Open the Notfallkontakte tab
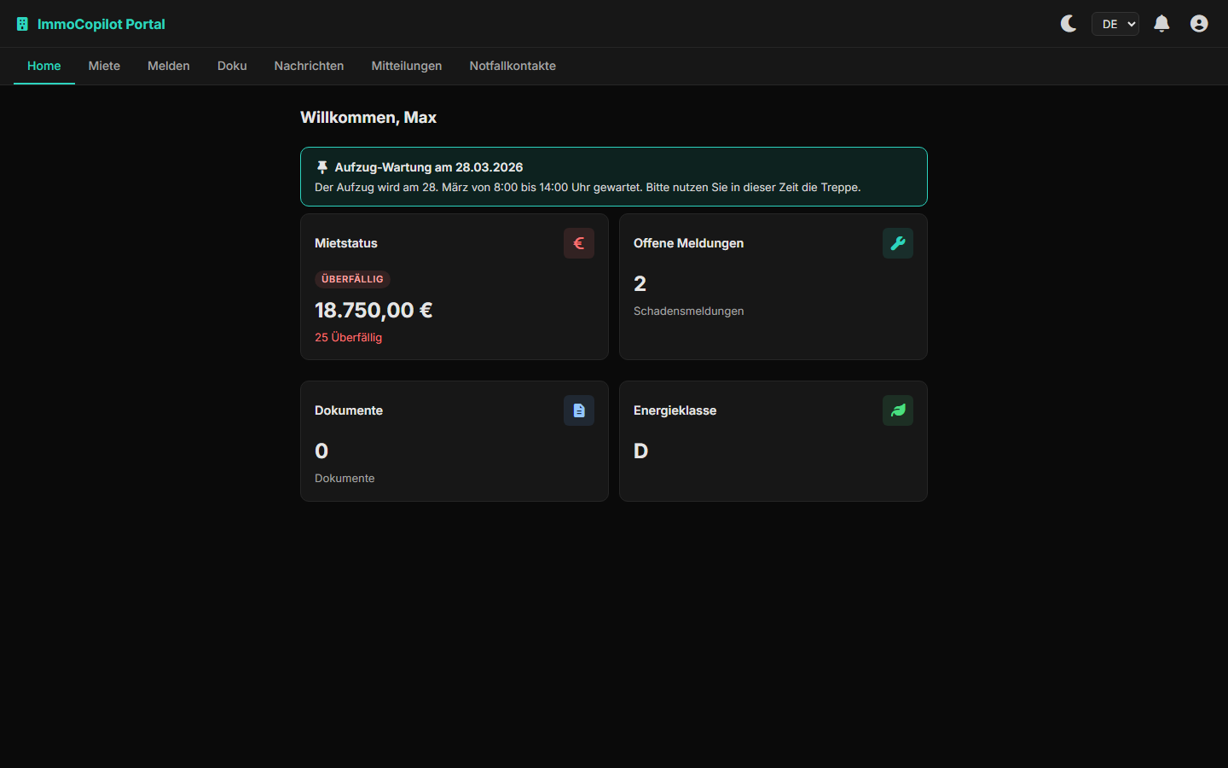1228x768 pixels. tap(513, 66)
